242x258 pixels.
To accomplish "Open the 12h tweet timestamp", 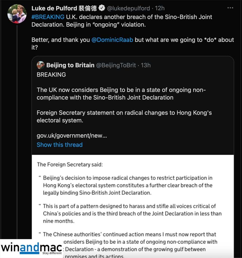I will (x=160, y=8).
